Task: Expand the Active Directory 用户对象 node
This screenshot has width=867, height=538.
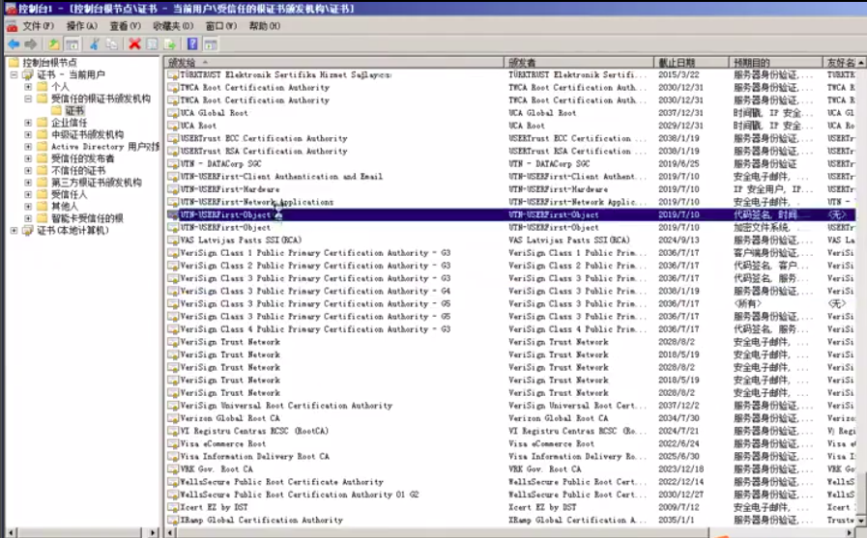Action: [x=28, y=147]
